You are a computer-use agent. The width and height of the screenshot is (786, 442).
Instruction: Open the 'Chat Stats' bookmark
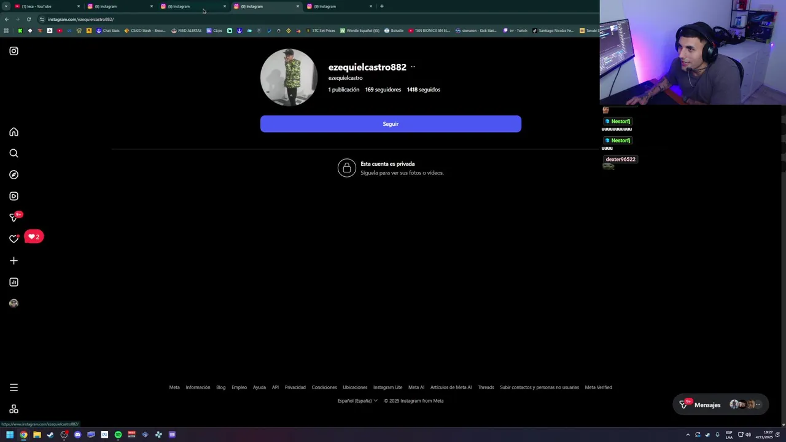click(107, 31)
